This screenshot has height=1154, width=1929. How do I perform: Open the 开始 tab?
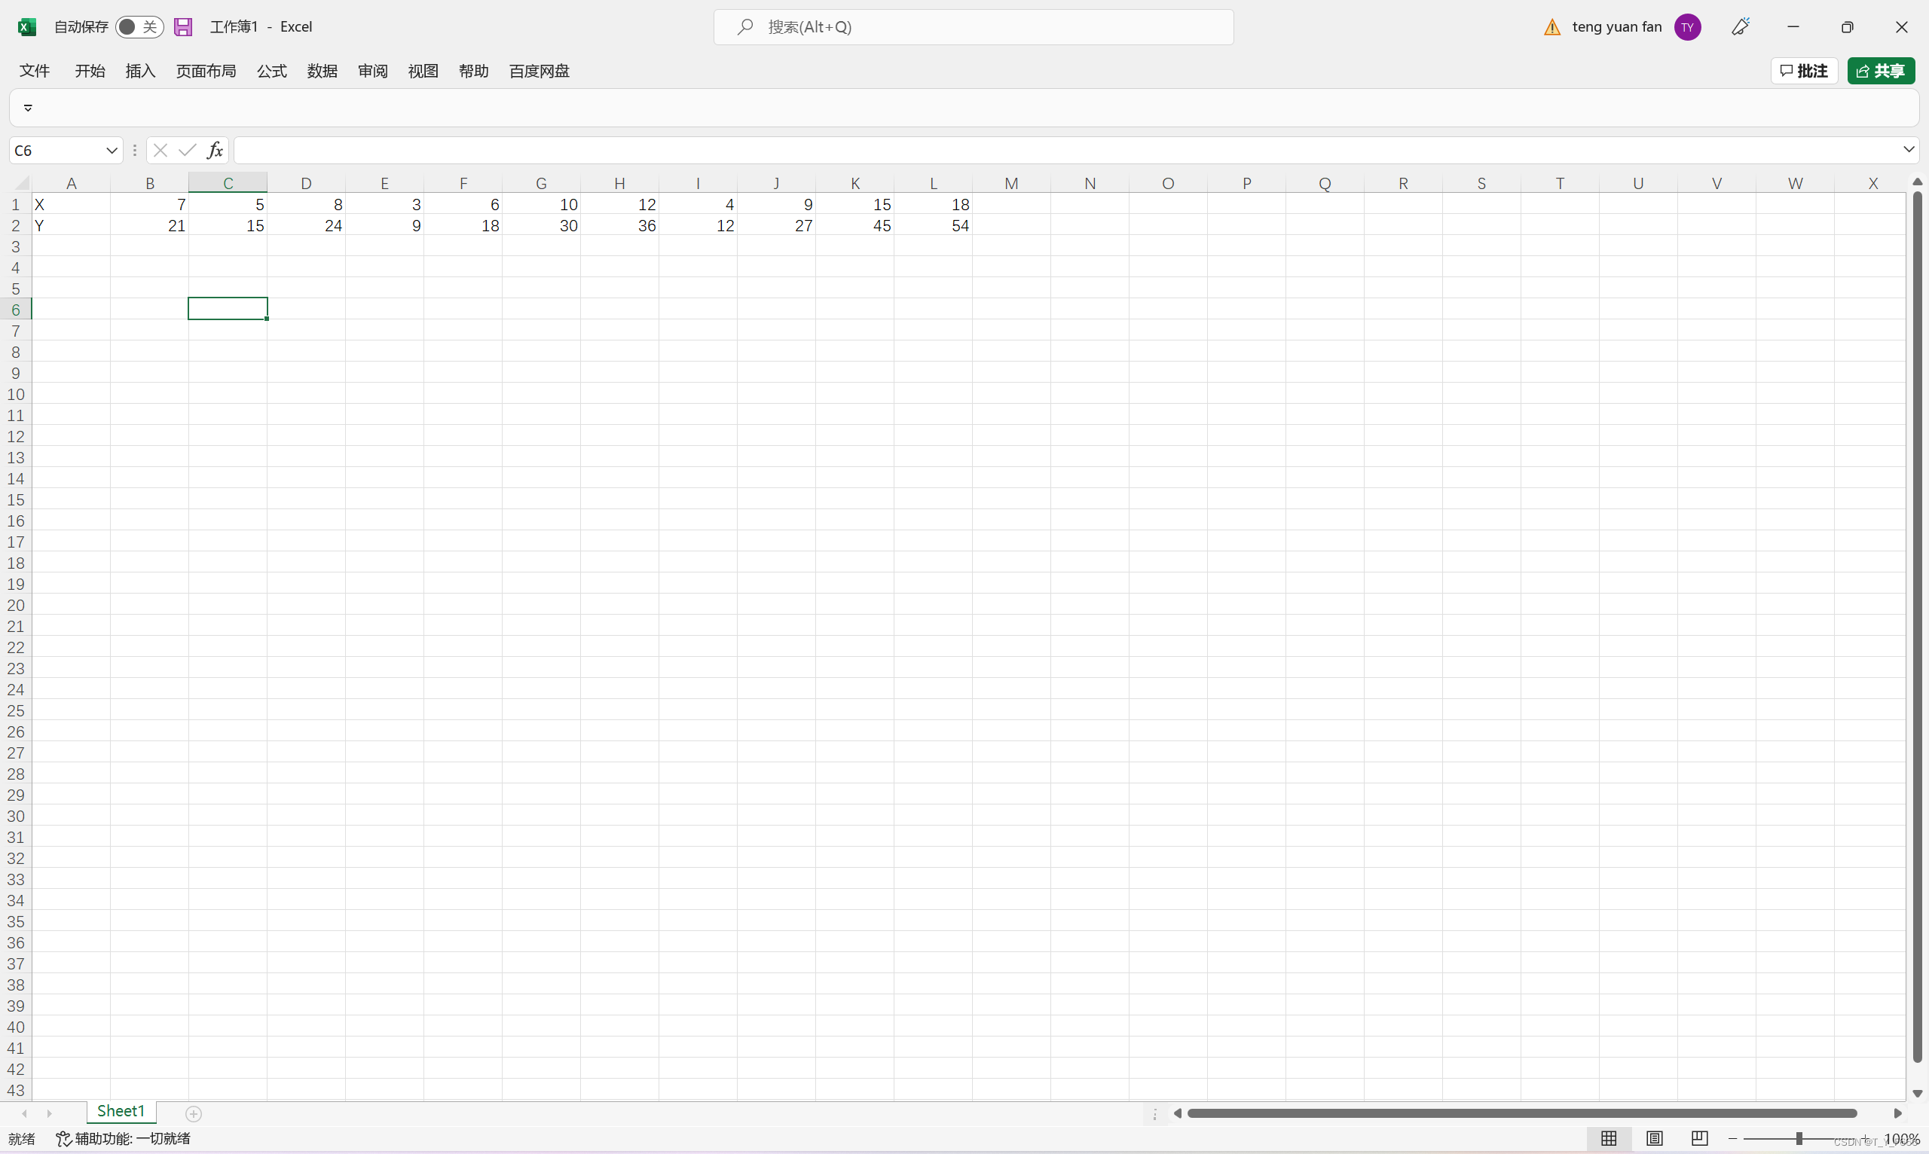90,71
